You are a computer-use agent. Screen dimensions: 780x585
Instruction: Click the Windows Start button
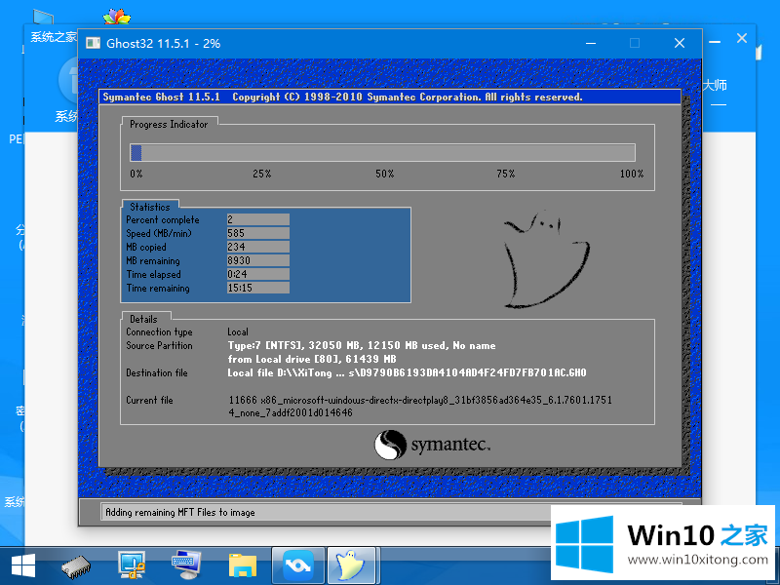22,566
